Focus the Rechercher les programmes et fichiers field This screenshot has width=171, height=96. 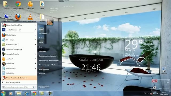pyautogui.click(x=19, y=87)
